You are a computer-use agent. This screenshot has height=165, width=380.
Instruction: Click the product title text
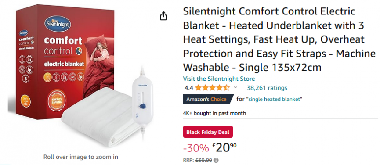coord(279,39)
